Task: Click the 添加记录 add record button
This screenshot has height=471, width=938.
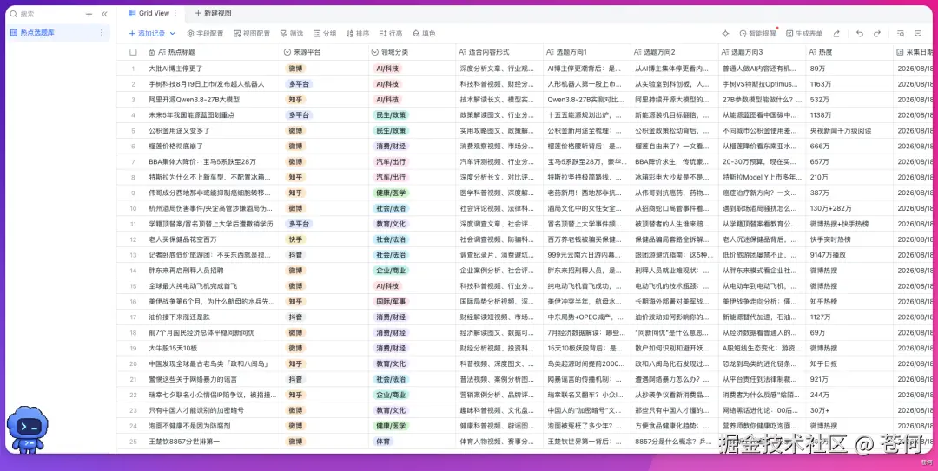Action: click(x=147, y=34)
